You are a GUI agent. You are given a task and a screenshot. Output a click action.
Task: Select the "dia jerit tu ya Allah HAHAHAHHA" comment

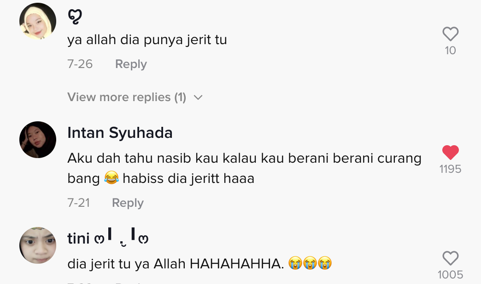pos(175,264)
